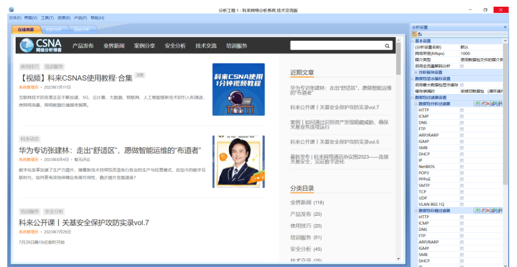Delete filter in 数据包存储过滤器 toolbar
This screenshot has height=267, width=517.
pyautogui.click(x=488, y=211)
